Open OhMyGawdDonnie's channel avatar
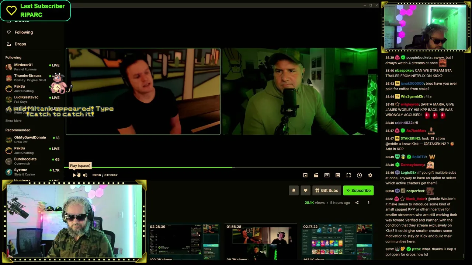Screen dimensions: 472x265 (x=9, y=139)
